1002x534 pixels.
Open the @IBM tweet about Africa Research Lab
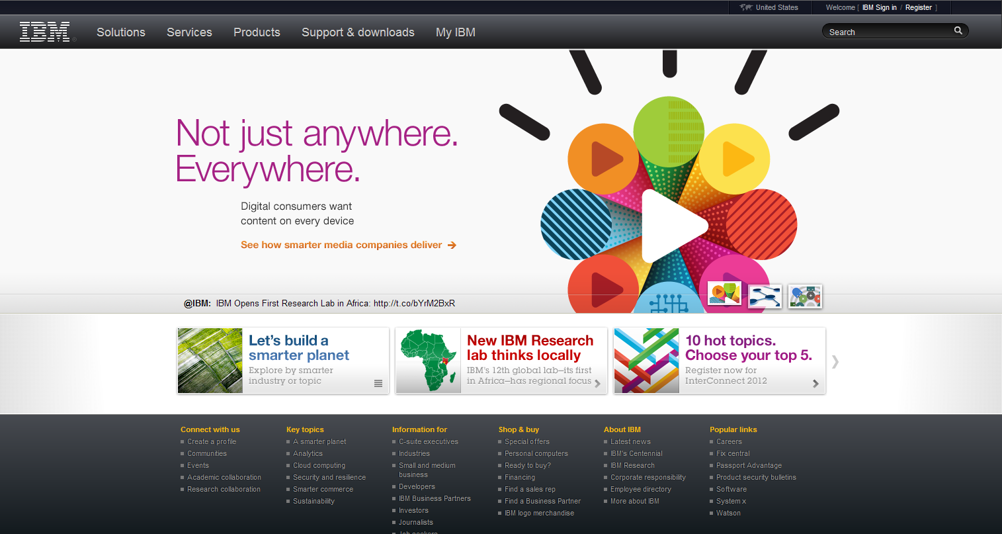pyautogui.click(x=319, y=303)
